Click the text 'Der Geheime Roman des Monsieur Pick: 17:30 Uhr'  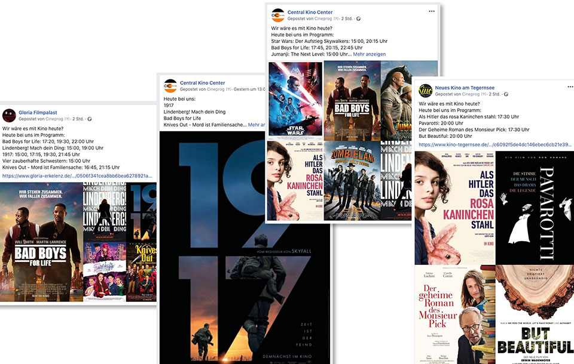(474, 129)
